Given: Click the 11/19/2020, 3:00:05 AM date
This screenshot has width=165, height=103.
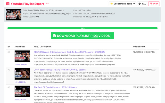Looking at the screenshot, I should (144, 70).
